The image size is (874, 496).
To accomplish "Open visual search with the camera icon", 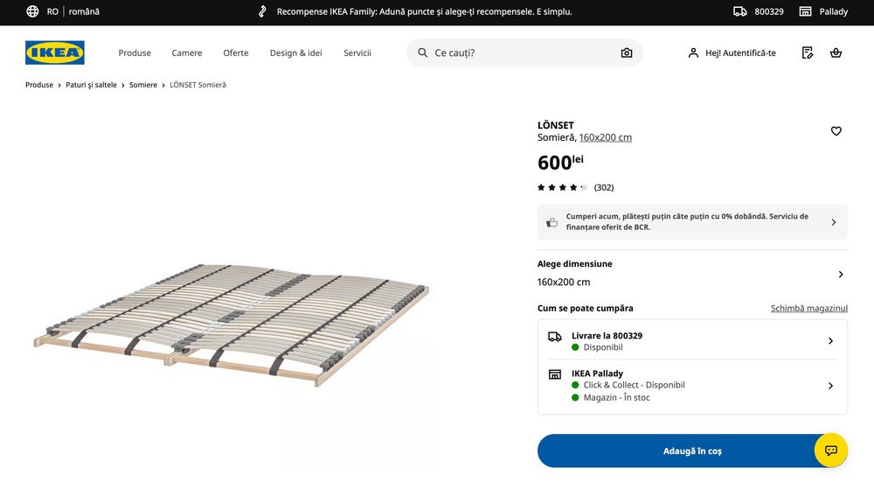I will [627, 52].
